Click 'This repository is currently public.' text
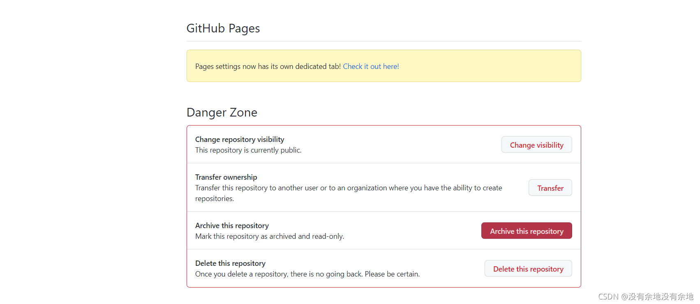Viewport: 700px width, 304px height. (x=248, y=150)
